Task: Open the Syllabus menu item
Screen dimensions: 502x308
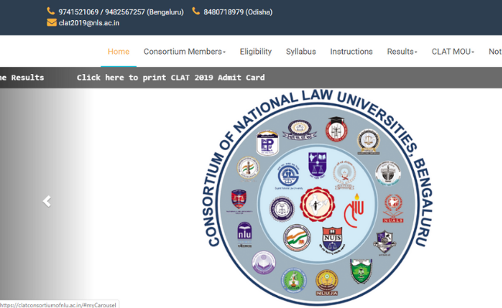Action: click(300, 52)
